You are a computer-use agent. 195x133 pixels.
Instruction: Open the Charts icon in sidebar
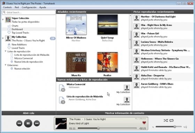[x=9, y=26]
